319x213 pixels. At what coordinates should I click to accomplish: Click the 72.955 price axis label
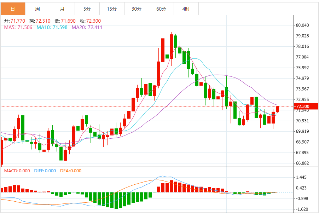click(x=302, y=99)
